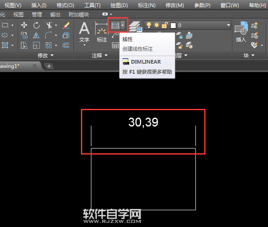The image size is (268, 227).
Task: Open the Ellipse tool dropdown arrow
Action: pyautogui.click(x=12, y=35)
